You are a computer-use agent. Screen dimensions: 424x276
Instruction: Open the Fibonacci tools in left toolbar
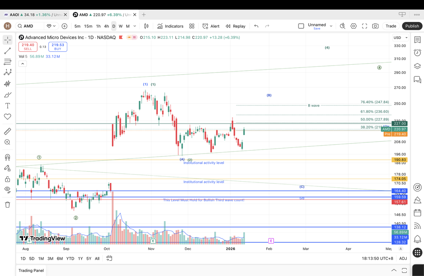coord(7,62)
